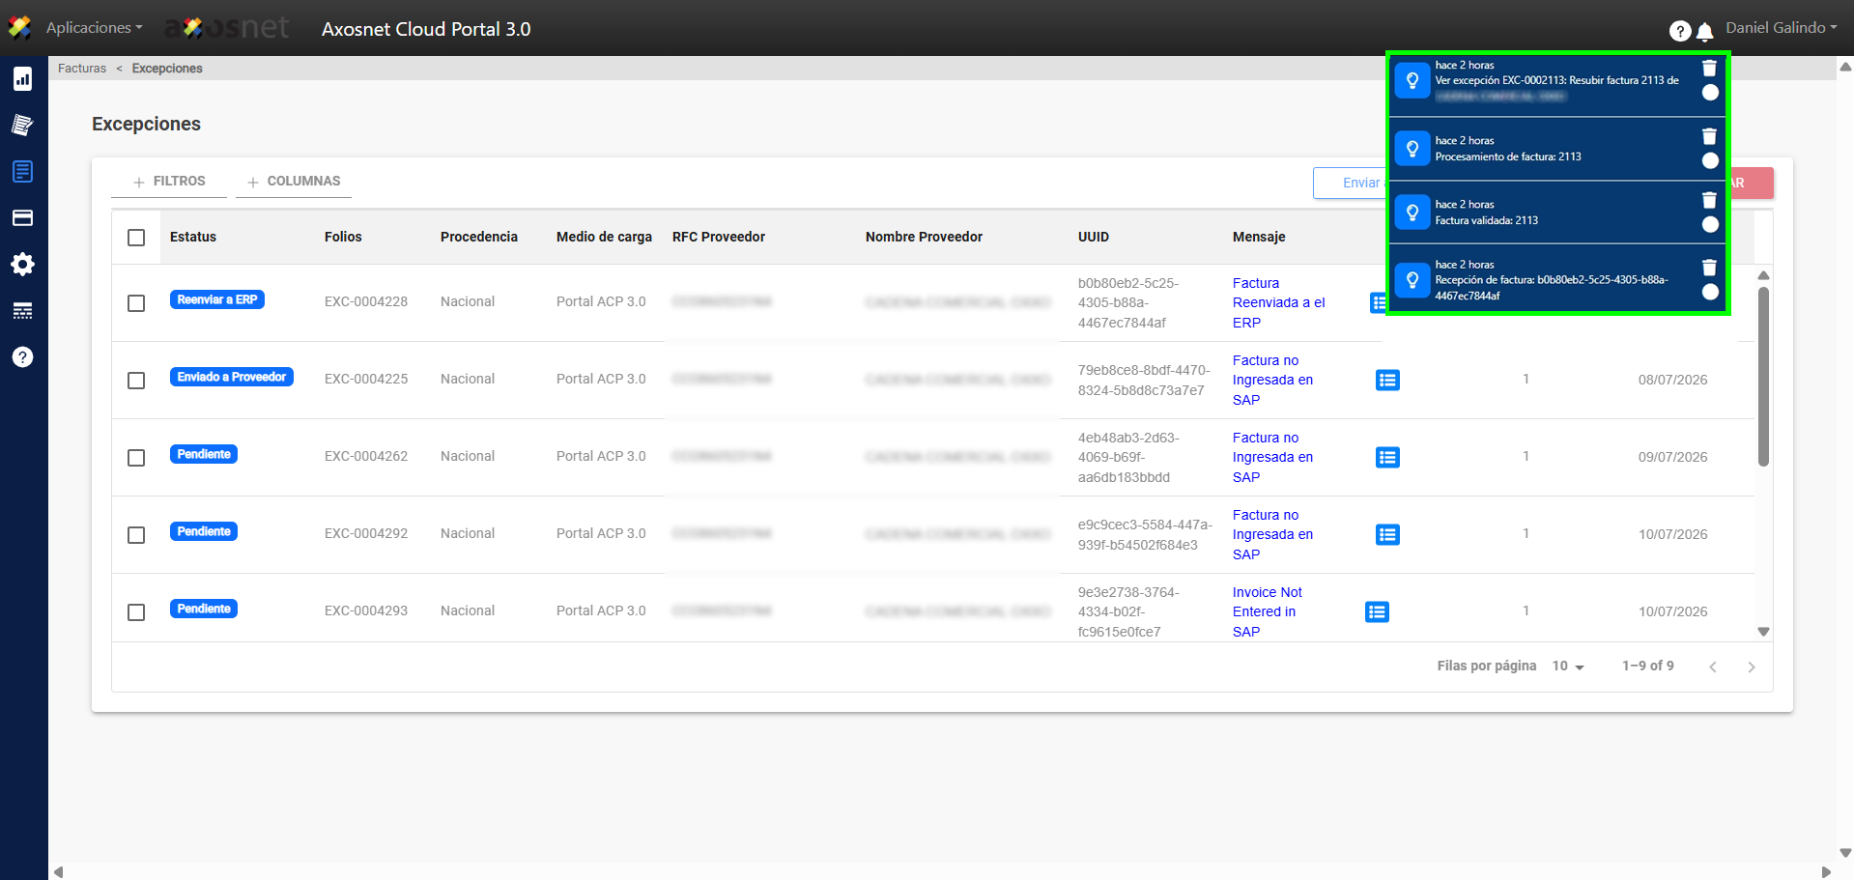This screenshot has width=1854, height=880.
Task: Check the row EXC-0004292 checkbox
Action: pyautogui.click(x=136, y=535)
